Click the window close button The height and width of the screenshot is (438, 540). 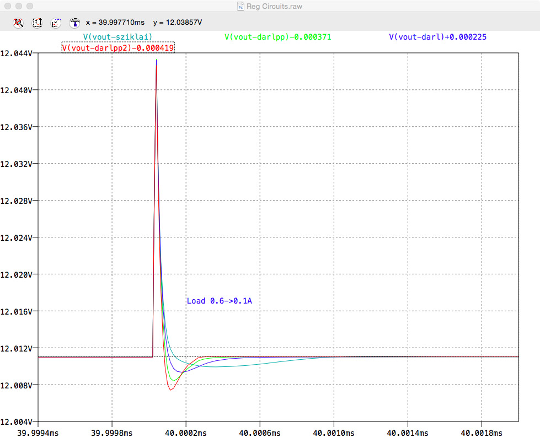click(8, 6)
